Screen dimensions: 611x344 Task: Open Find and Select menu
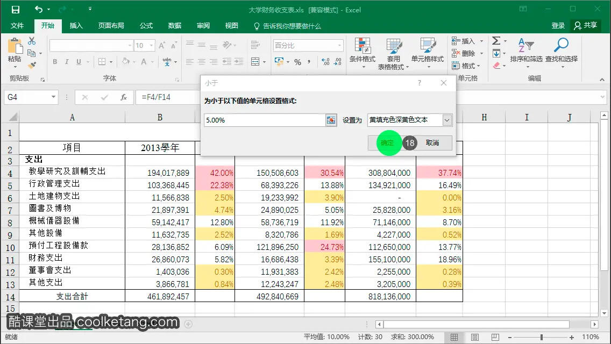562,53
